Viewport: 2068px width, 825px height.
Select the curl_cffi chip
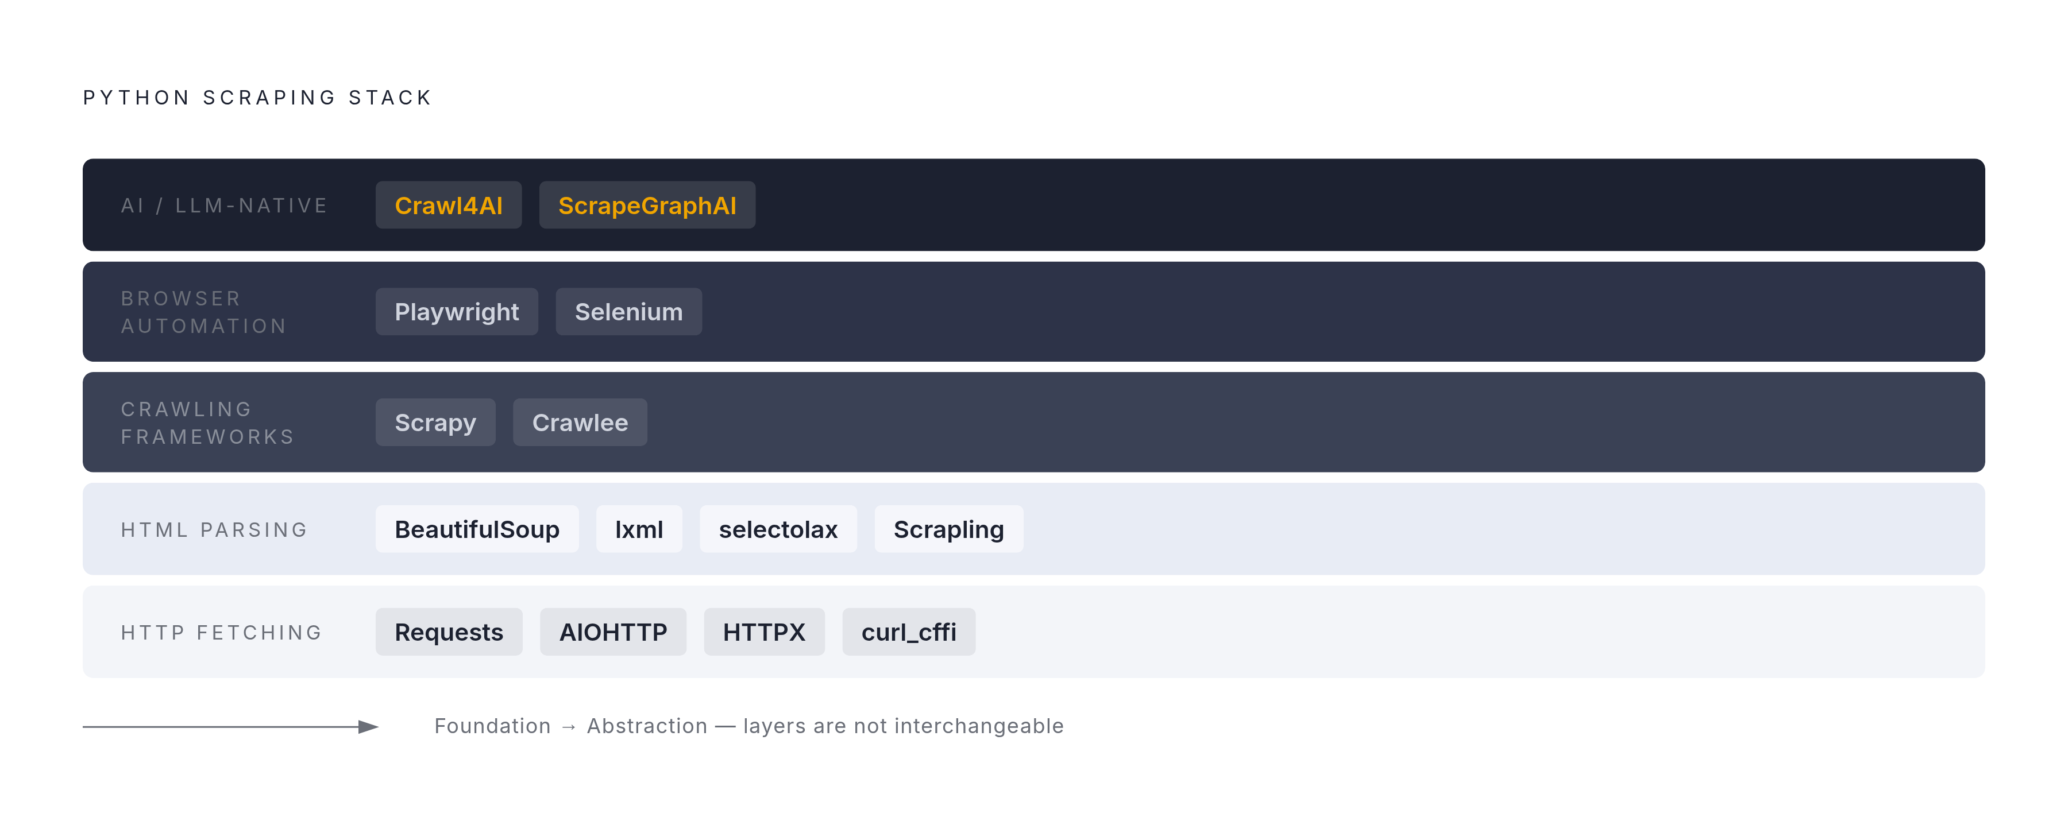[x=909, y=632]
